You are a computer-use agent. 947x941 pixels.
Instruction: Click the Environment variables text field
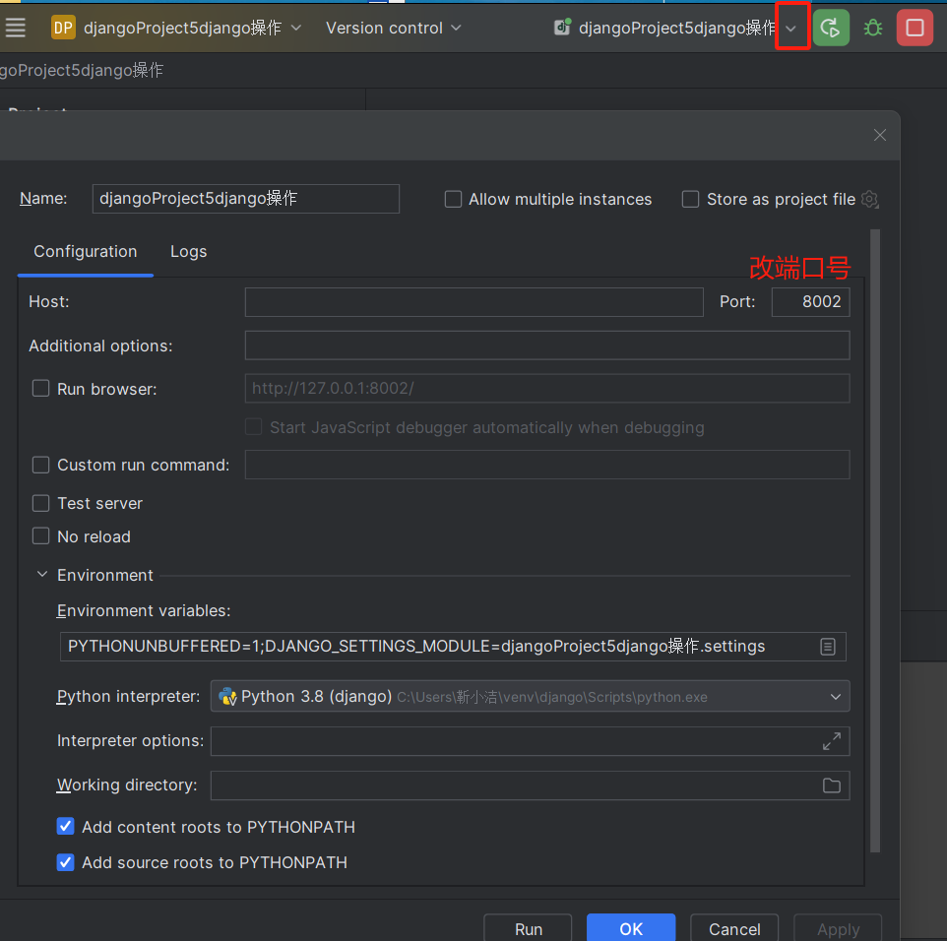(453, 647)
